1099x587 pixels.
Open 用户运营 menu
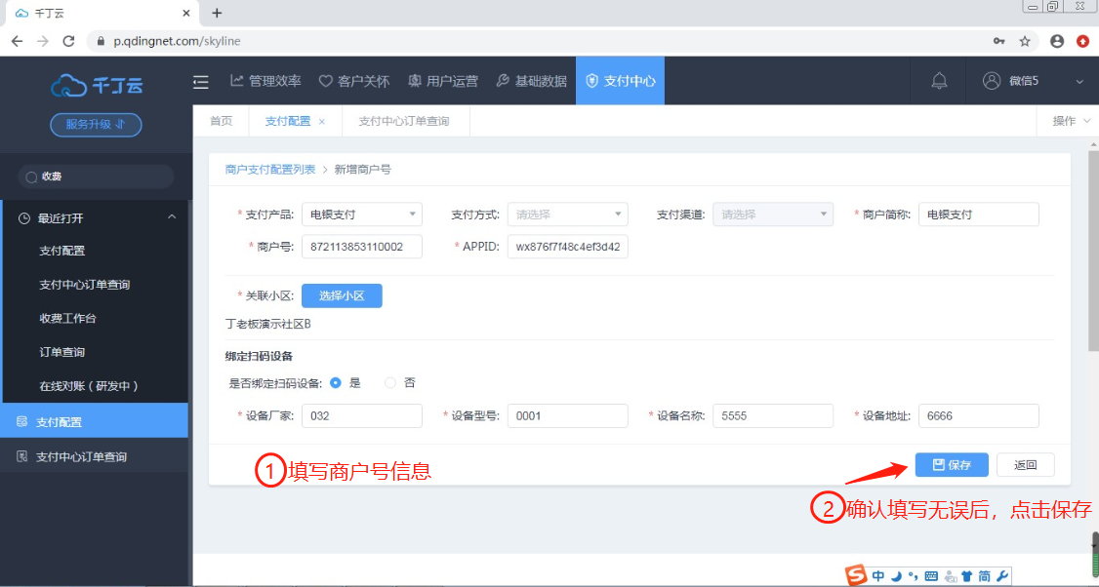pyautogui.click(x=443, y=81)
